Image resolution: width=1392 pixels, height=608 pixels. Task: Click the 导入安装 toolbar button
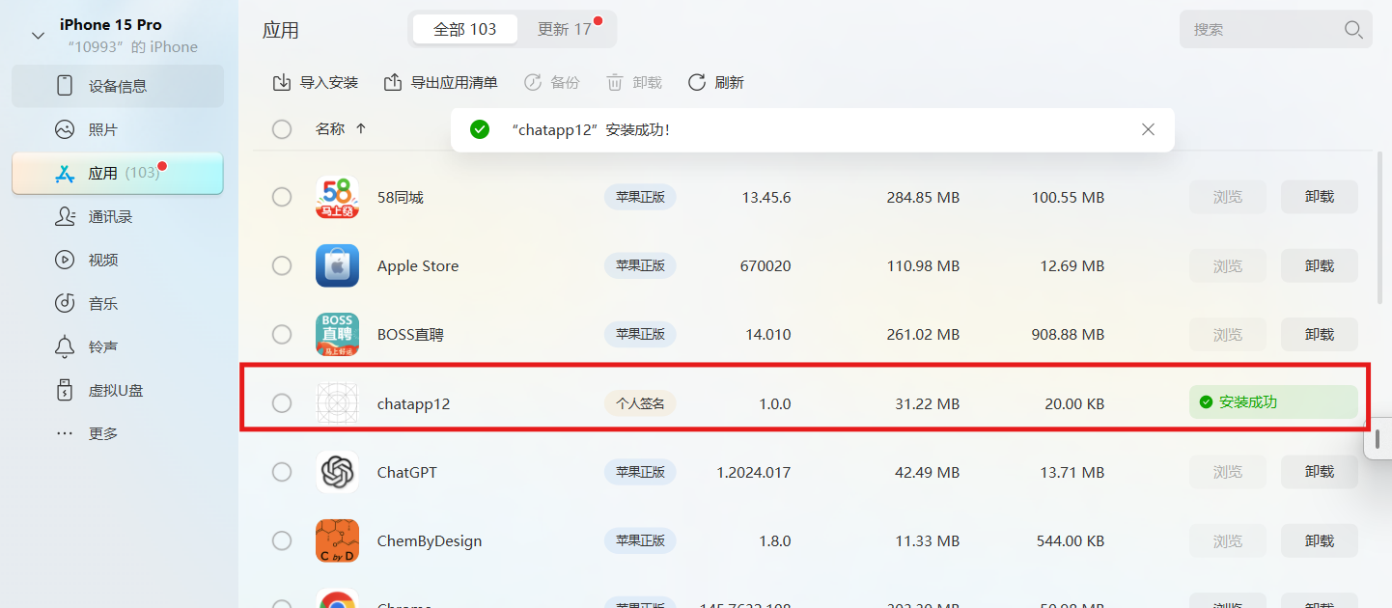pyautogui.click(x=316, y=82)
